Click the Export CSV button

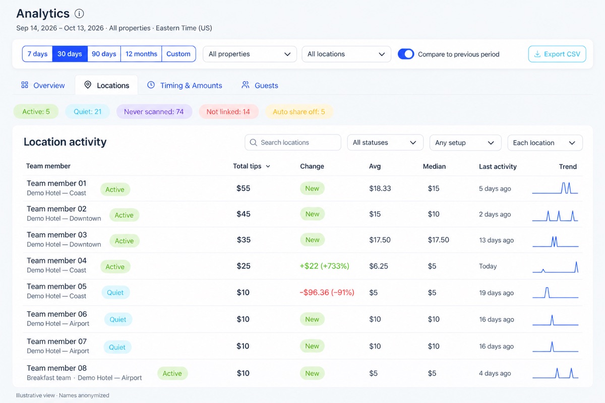point(557,54)
